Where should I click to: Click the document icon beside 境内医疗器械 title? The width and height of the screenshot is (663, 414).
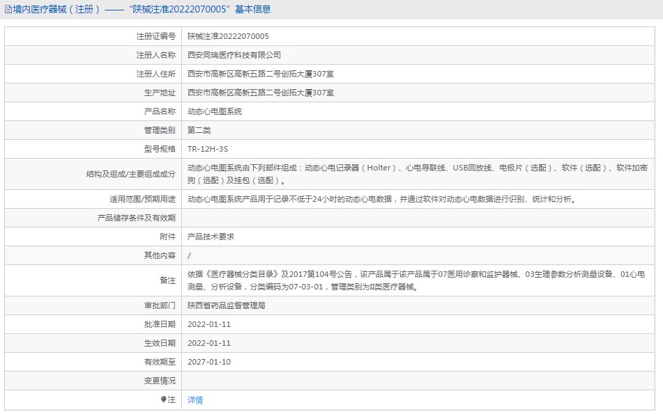click(8, 9)
